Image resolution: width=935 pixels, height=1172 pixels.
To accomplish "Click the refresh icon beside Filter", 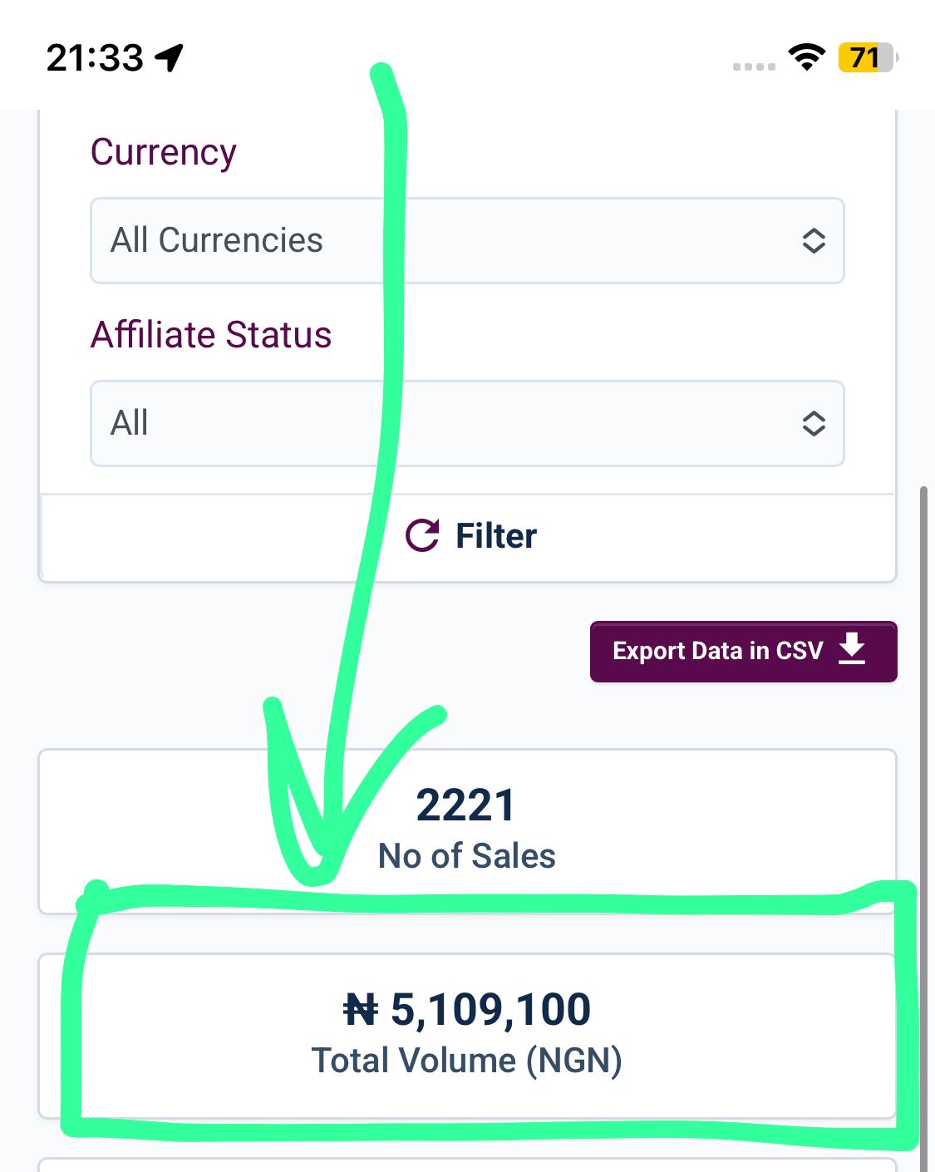I will pyautogui.click(x=422, y=536).
